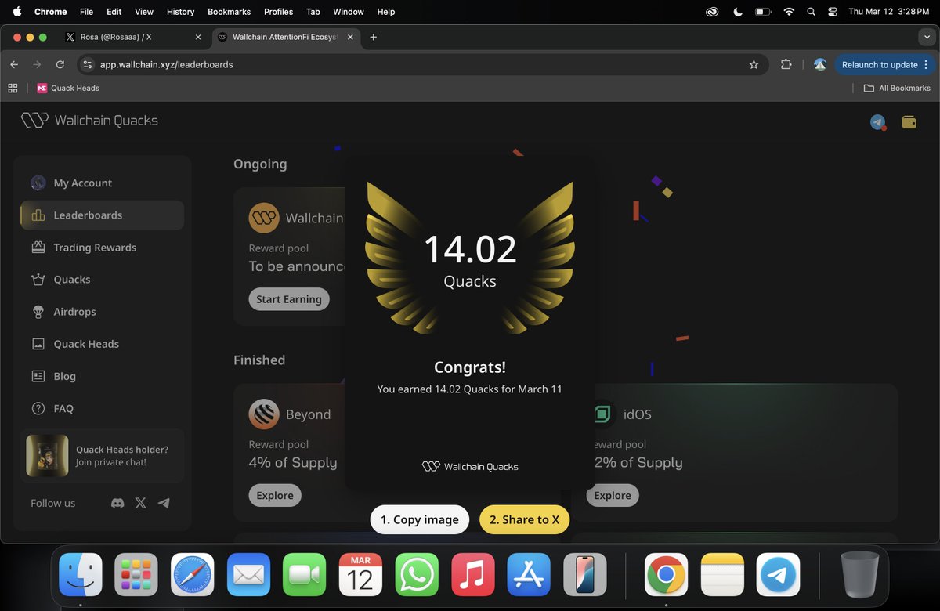Go to the Quacks section

click(102, 279)
